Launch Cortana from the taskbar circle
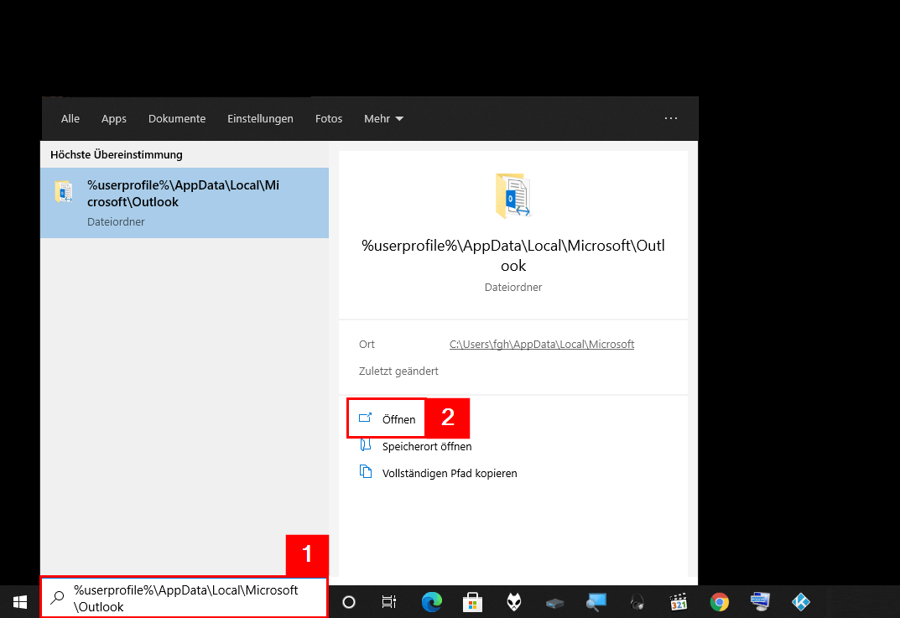This screenshot has height=618, width=900. click(348, 602)
